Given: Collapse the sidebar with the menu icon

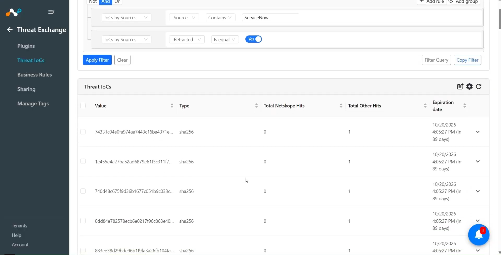Looking at the screenshot, I should [x=51, y=12].
